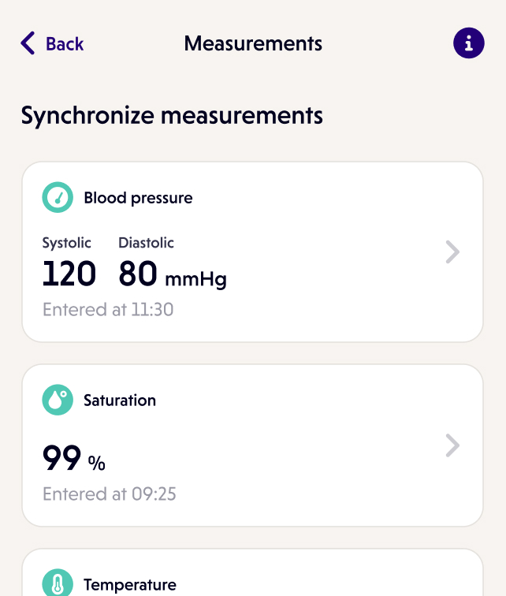Click the mmHg unit label
506x596 pixels.
click(x=195, y=278)
